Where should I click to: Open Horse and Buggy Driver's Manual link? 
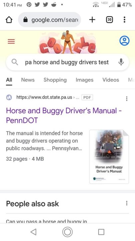[x=64, y=115]
